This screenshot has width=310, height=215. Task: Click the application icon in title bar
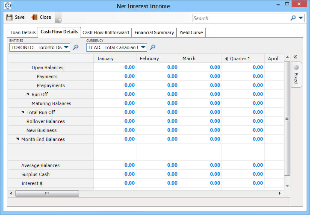pyautogui.click(x=7, y=6)
